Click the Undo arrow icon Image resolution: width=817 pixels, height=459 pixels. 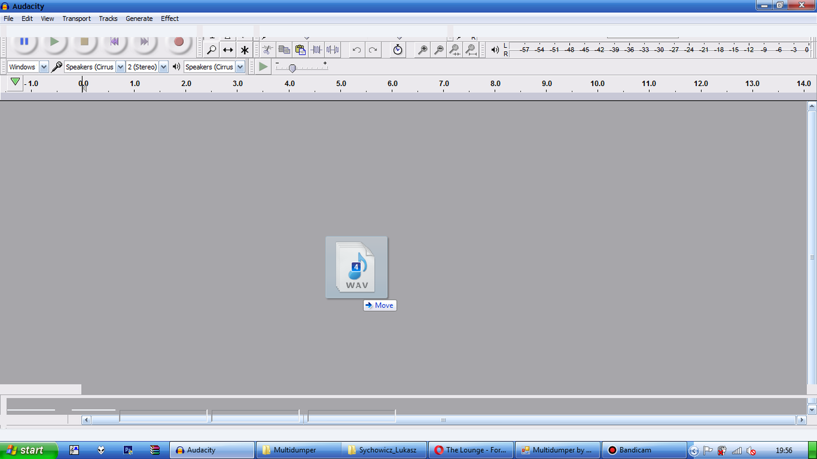357,50
